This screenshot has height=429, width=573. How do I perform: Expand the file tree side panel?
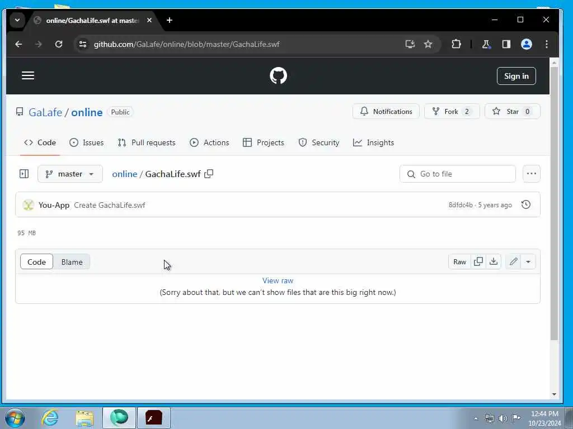pos(24,174)
